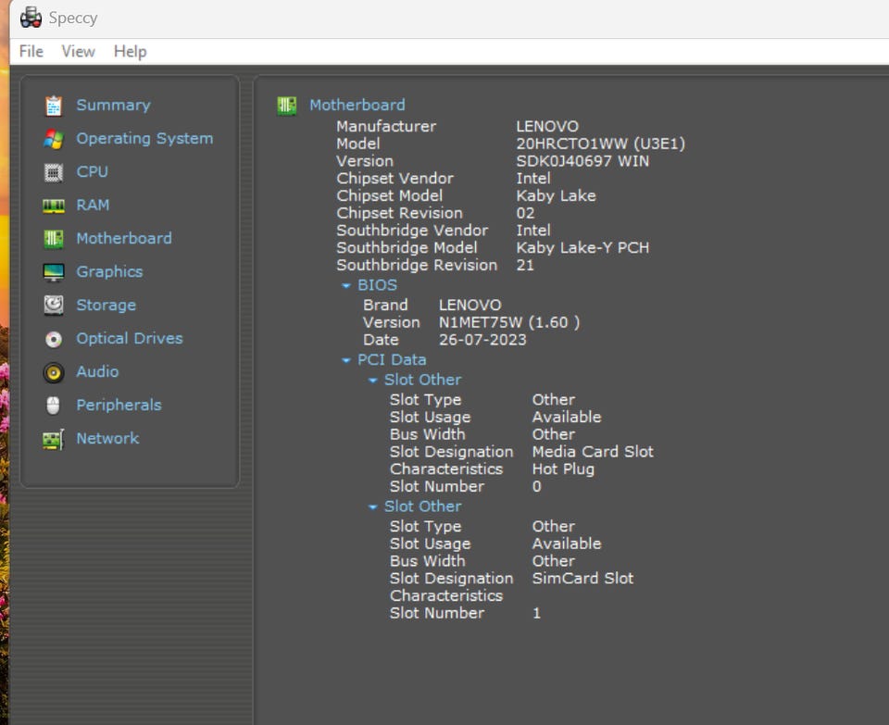The width and height of the screenshot is (889, 725).
Task: Click the Speccy icon in title bar
Action: point(31,18)
